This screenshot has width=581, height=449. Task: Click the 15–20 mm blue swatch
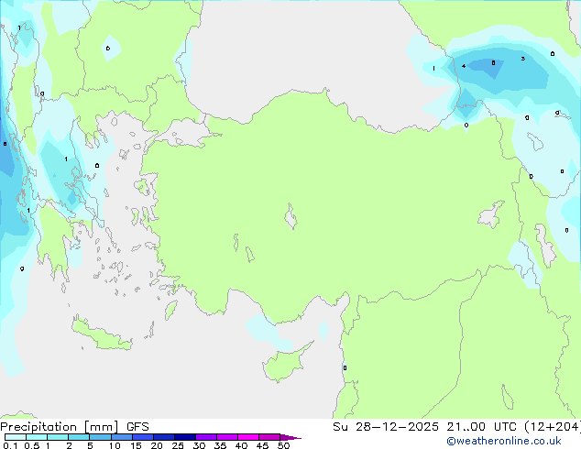(x=143, y=437)
